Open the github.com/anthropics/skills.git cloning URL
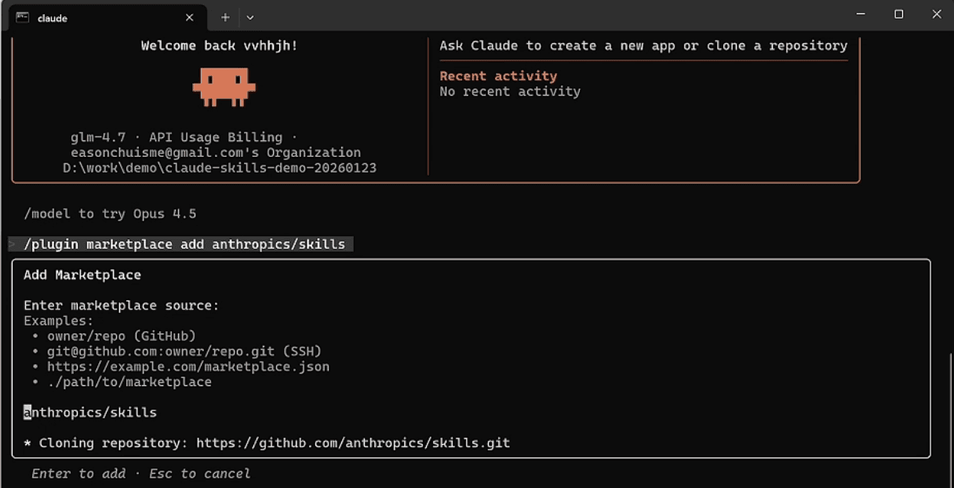 coord(353,442)
